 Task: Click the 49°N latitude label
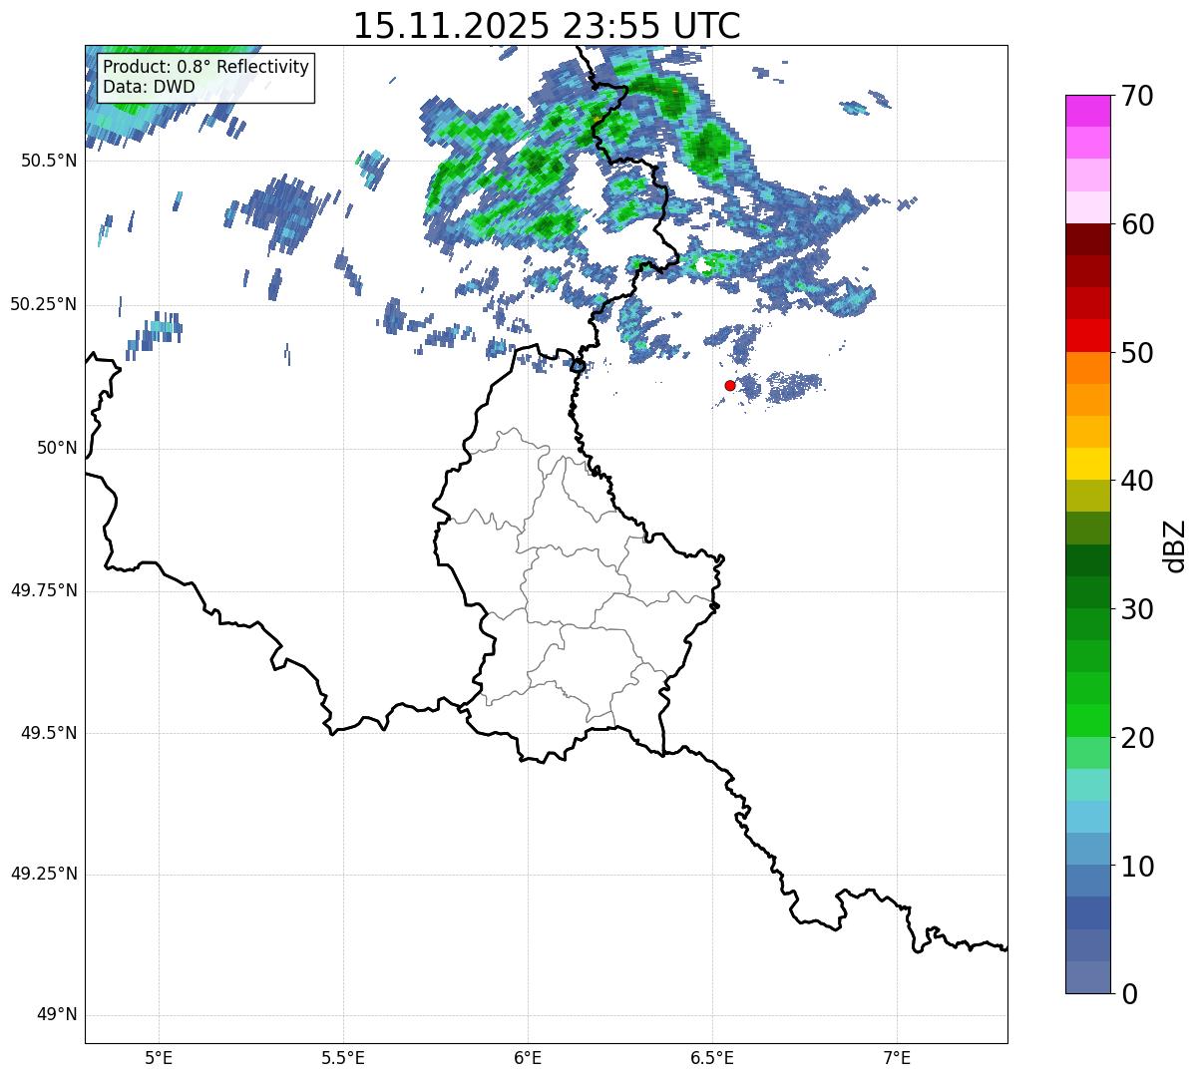[57, 1015]
